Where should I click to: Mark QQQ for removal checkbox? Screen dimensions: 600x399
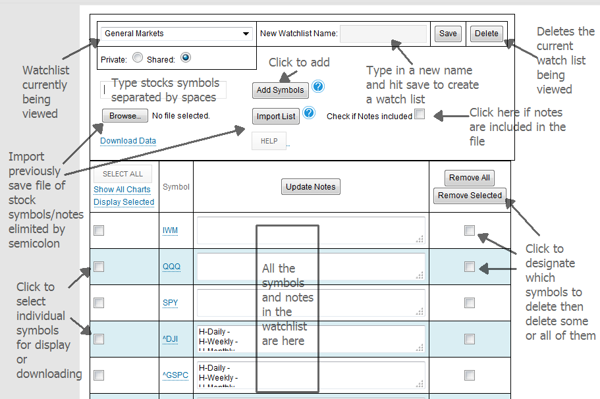[469, 267]
